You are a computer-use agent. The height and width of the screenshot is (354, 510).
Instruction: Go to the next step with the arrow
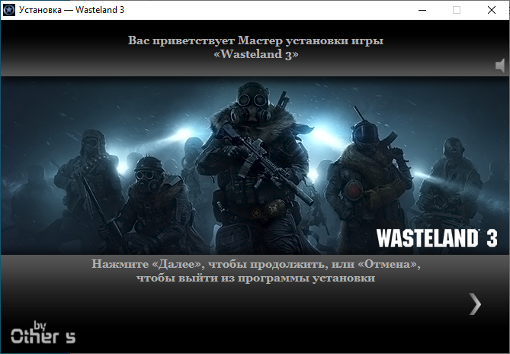pos(475,304)
